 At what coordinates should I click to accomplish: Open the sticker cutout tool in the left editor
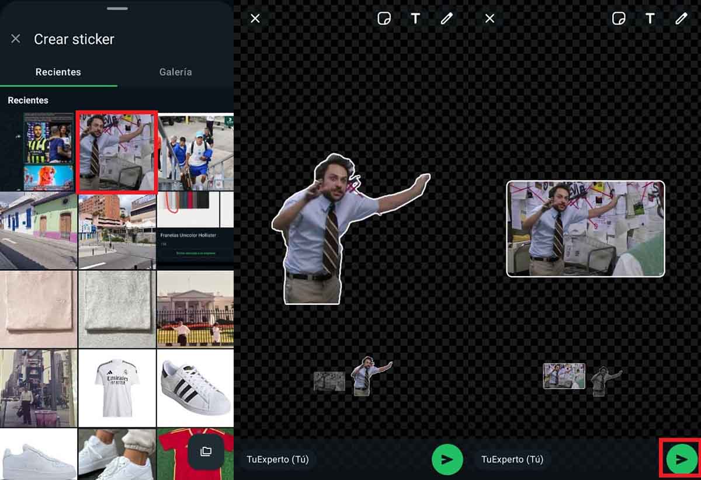tap(384, 18)
